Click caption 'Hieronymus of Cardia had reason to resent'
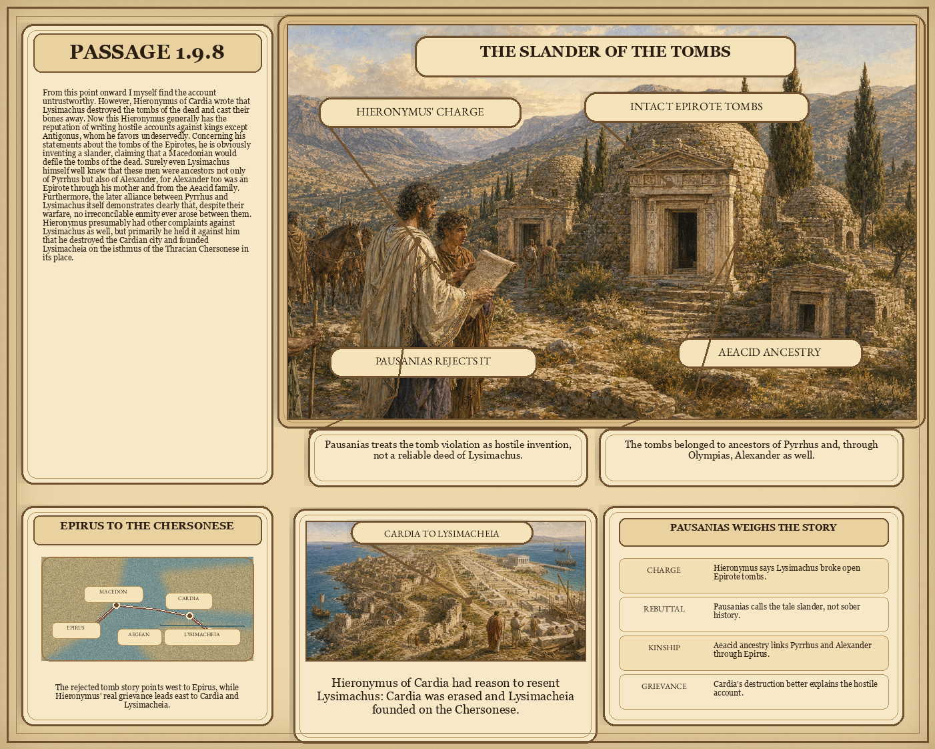This screenshot has height=749, width=935. pyautogui.click(x=445, y=696)
